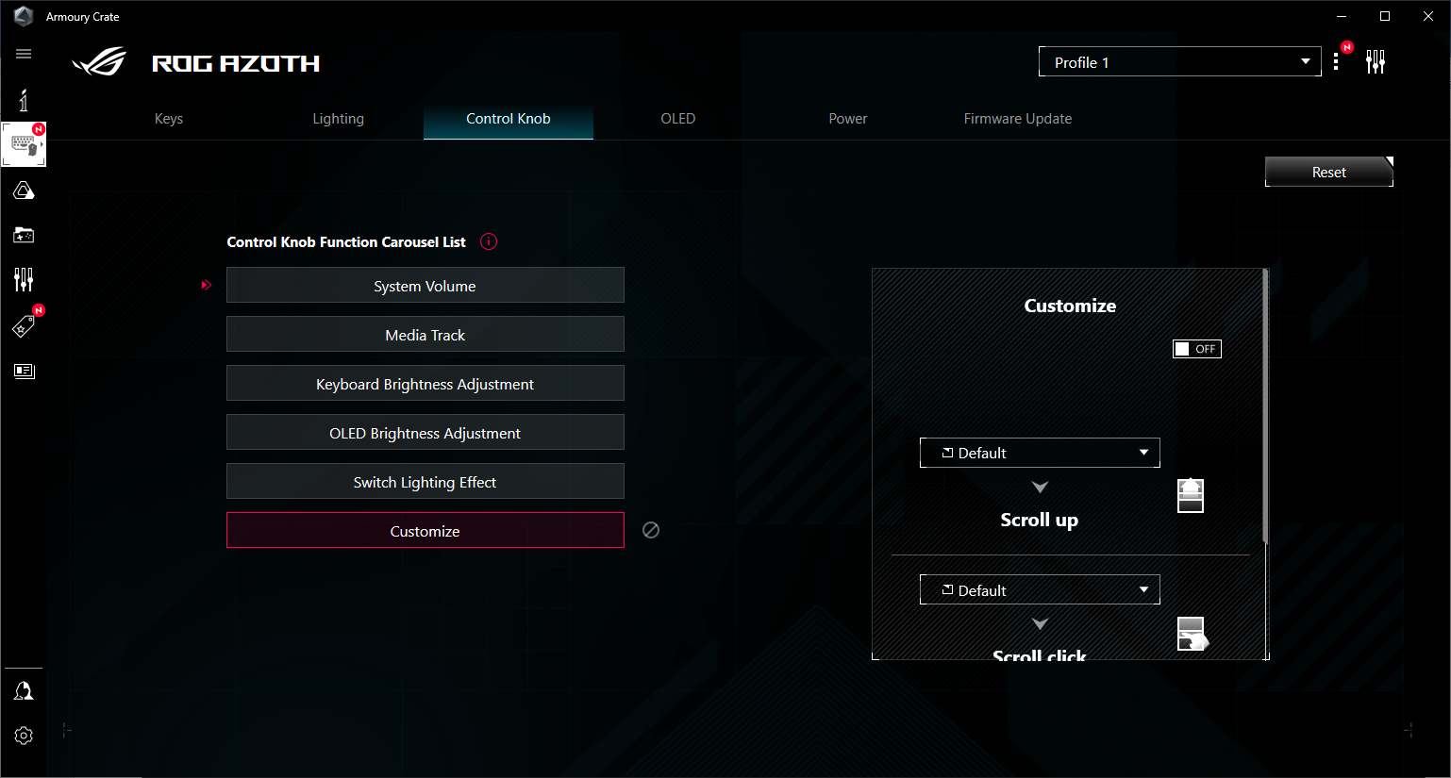The height and width of the screenshot is (778, 1451).
Task: Select the Customize carousel function
Action: pos(425,530)
